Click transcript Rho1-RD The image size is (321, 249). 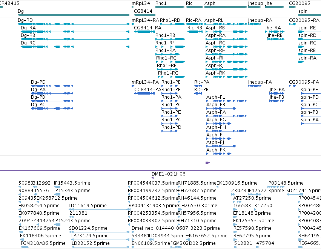pyautogui.click(x=172, y=24)
